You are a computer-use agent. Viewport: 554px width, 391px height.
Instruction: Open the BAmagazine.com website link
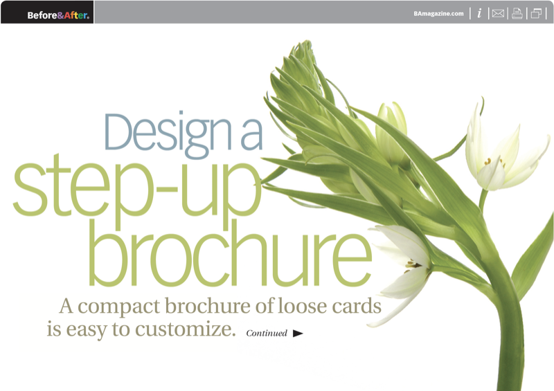(x=438, y=13)
